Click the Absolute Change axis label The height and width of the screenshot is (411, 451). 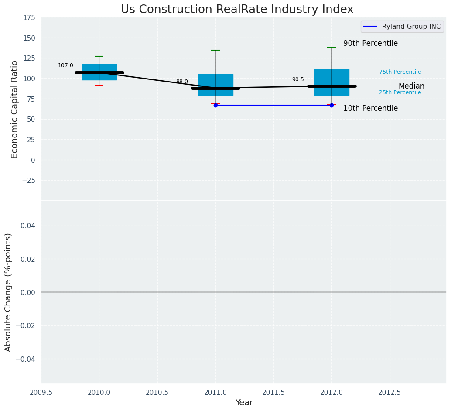(x=8, y=292)
